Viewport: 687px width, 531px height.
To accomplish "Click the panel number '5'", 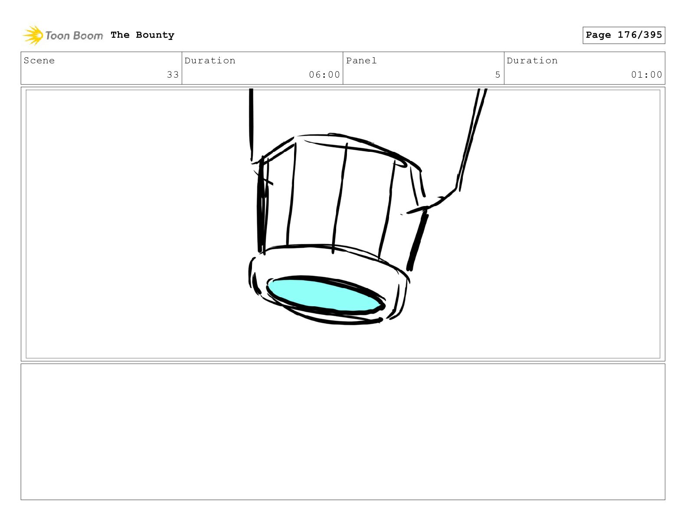I will tap(498, 75).
